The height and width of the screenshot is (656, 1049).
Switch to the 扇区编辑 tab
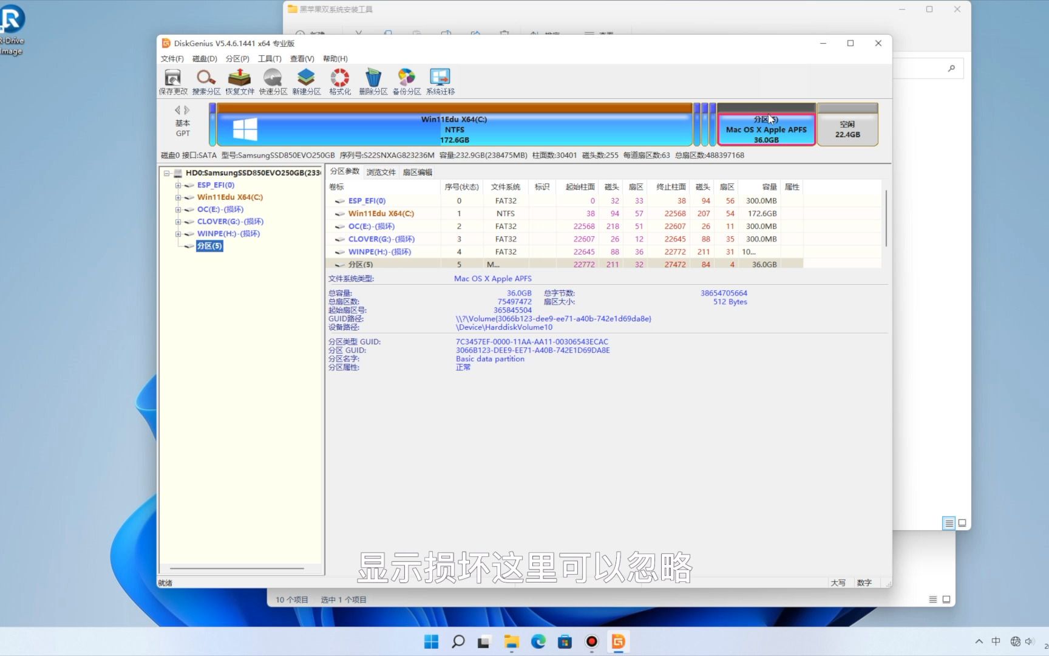point(418,173)
